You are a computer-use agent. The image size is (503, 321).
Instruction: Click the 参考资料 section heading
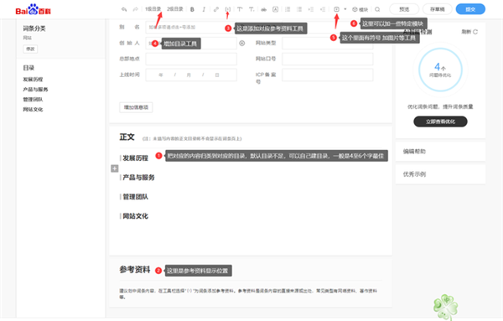[x=135, y=270]
